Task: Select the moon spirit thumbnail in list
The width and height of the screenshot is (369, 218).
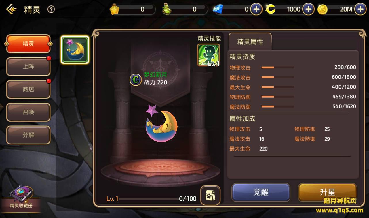Action: coord(75,50)
